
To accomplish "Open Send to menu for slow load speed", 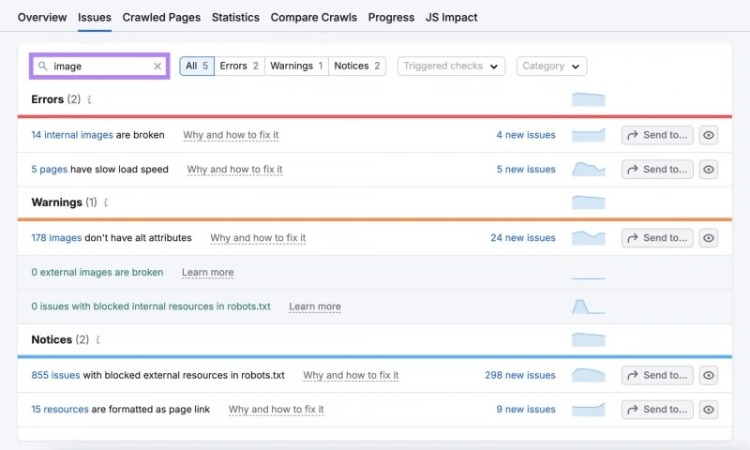I will click(657, 170).
